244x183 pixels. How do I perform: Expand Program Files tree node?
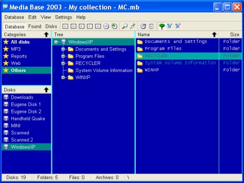click(63, 56)
